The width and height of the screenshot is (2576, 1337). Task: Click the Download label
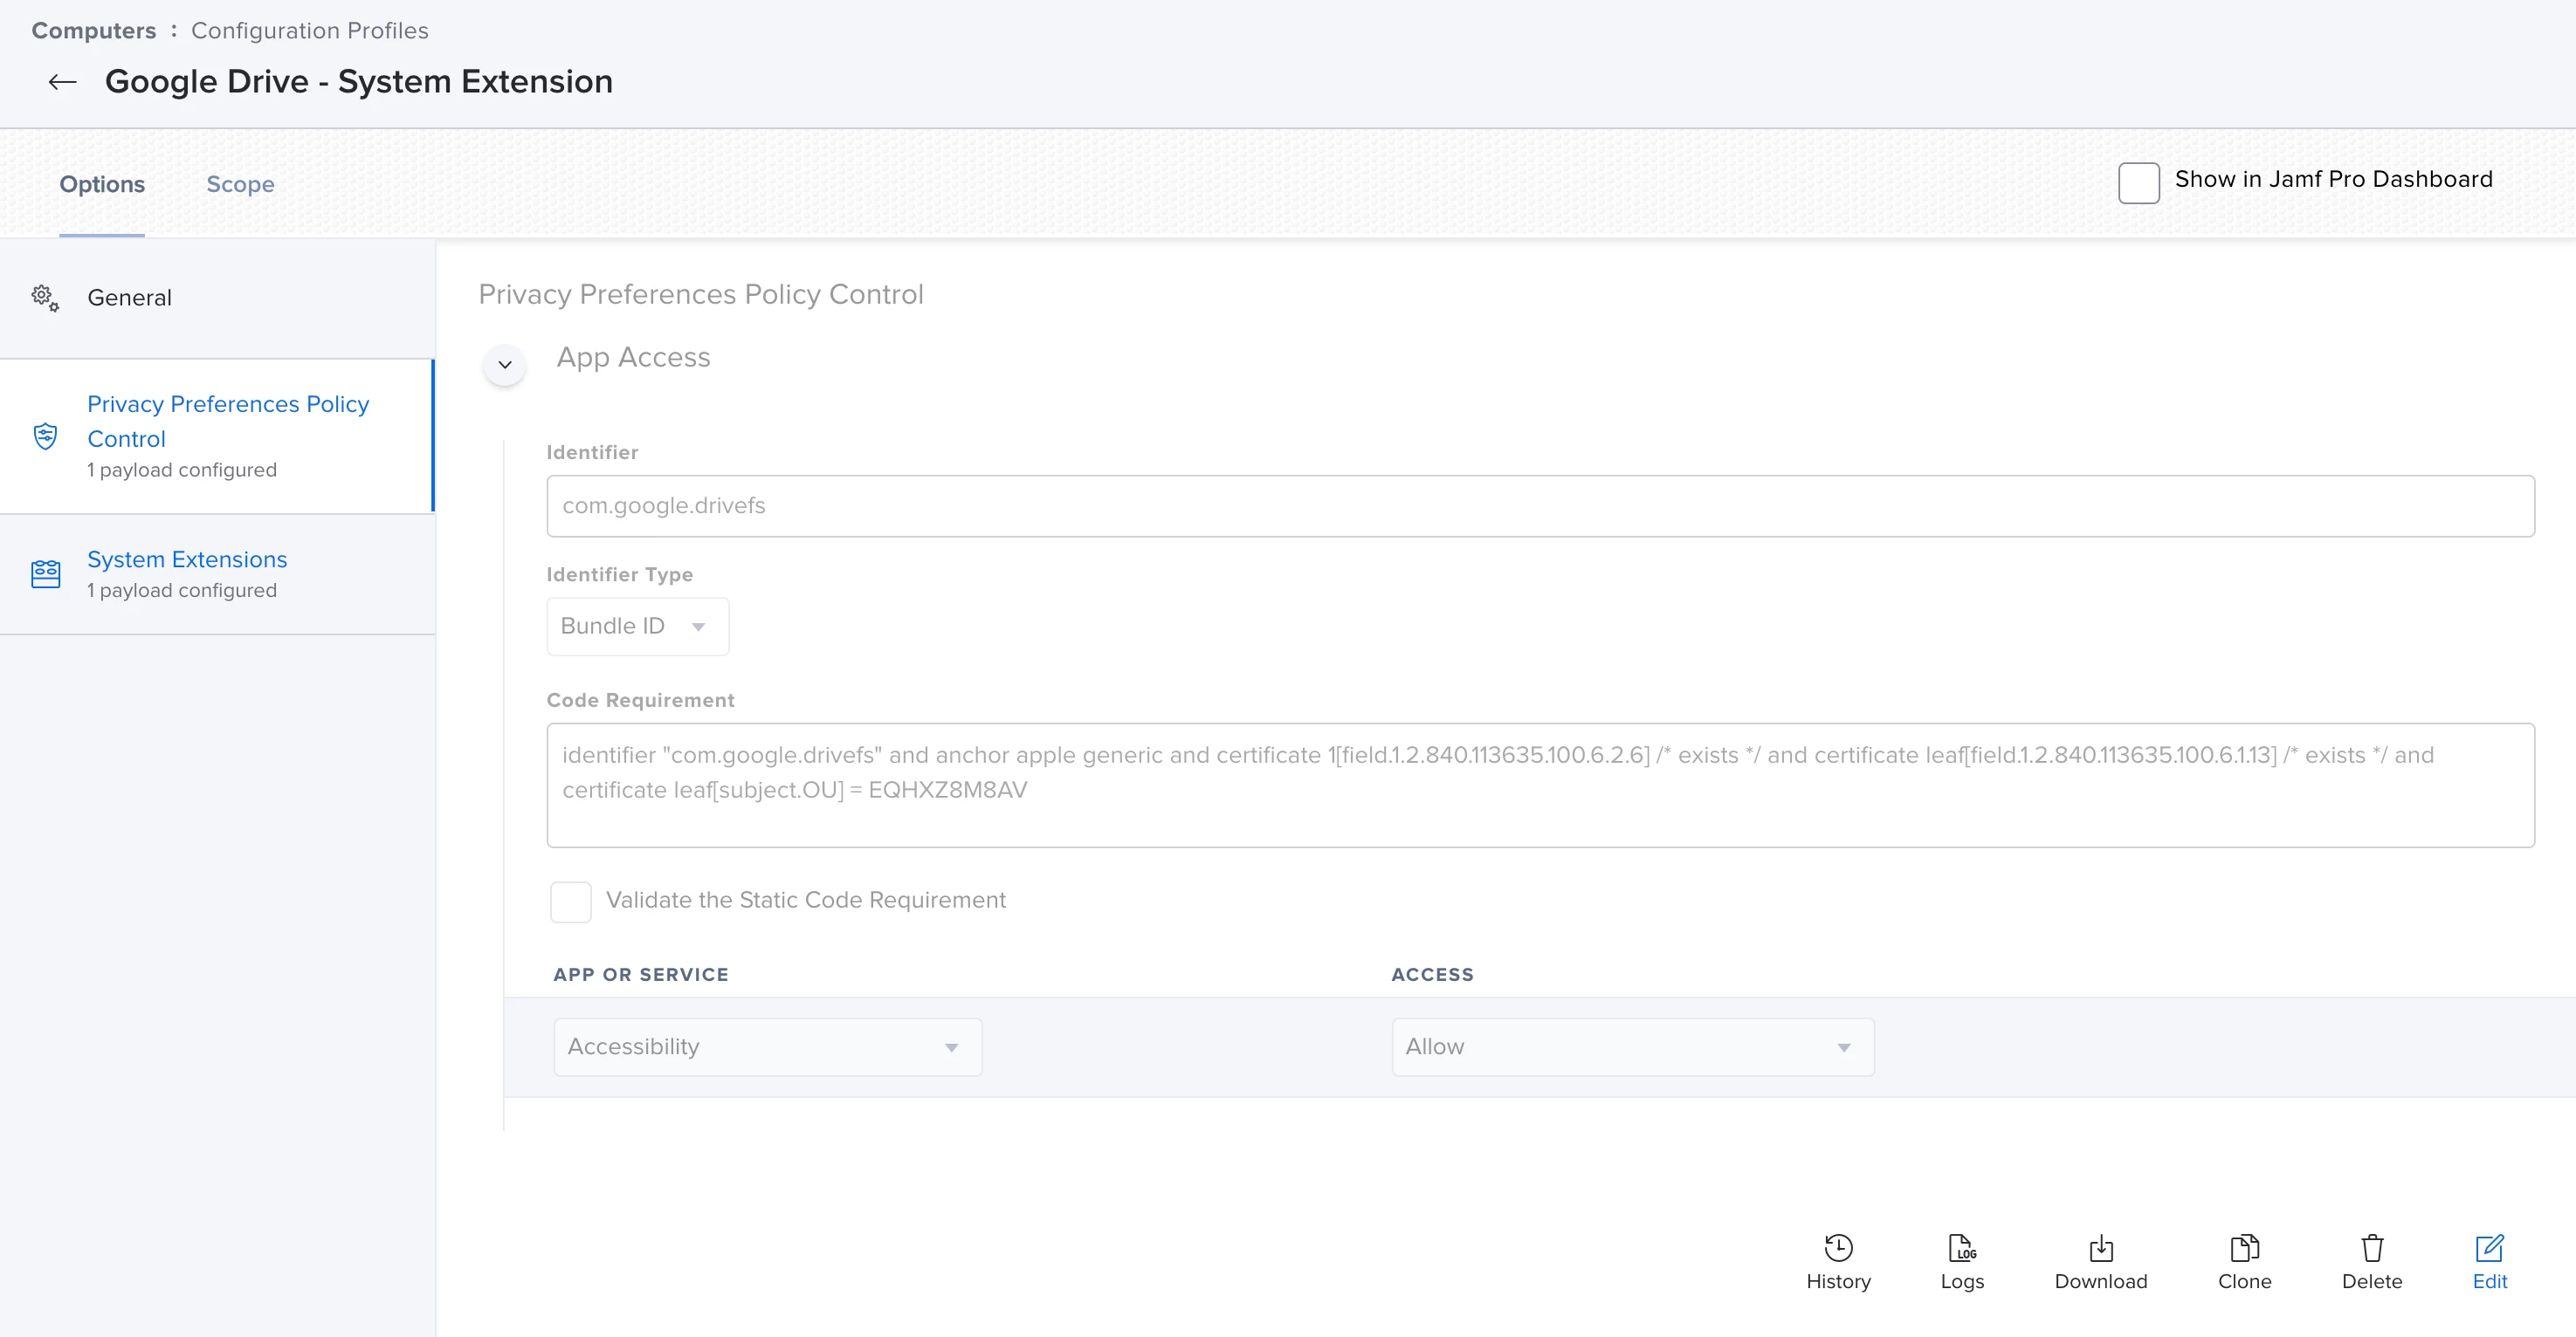[x=2101, y=1282]
